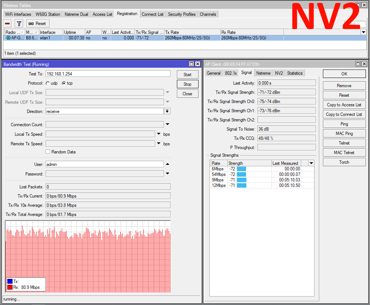370x305 pixels.
Task: Open the Channels tab
Action: (x=208, y=14)
